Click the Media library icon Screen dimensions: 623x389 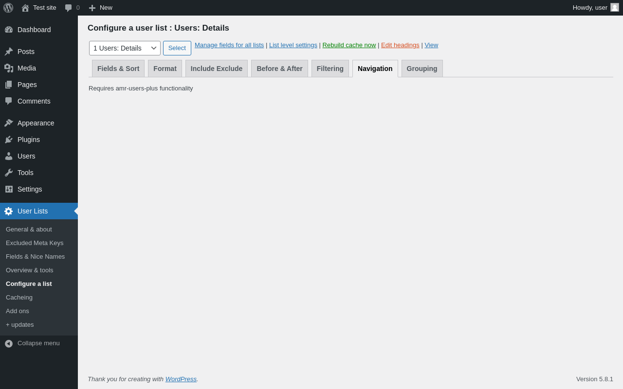coord(9,68)
